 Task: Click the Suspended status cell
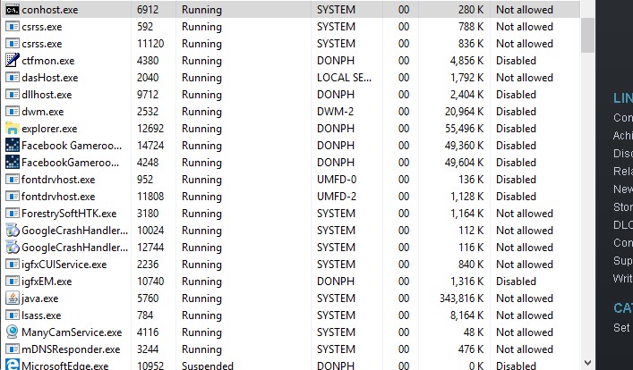[x=208, y=366]
